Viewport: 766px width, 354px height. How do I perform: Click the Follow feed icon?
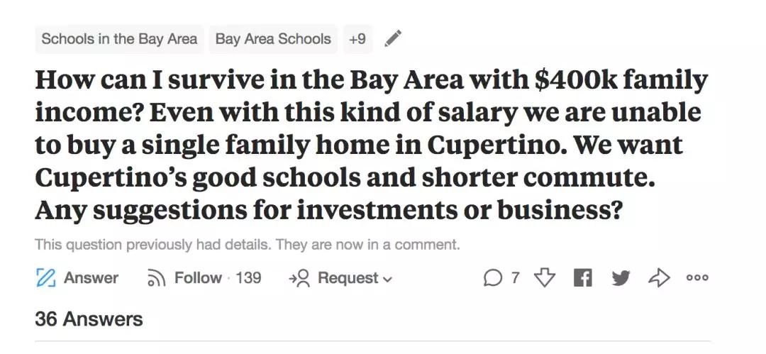point(155,278)
